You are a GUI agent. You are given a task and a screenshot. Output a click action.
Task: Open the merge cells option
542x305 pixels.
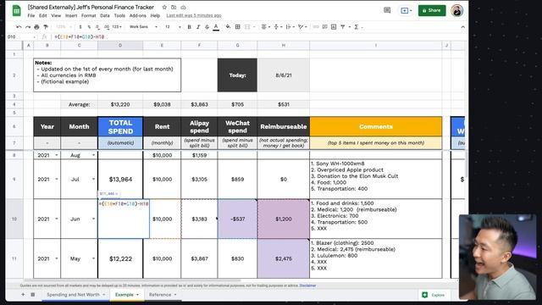[x=246, y=27]
